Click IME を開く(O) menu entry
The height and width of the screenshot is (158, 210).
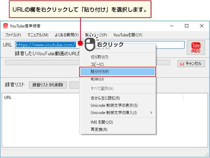(x=118, y=122)
